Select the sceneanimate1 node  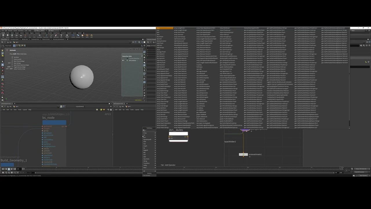coord(243,154)
